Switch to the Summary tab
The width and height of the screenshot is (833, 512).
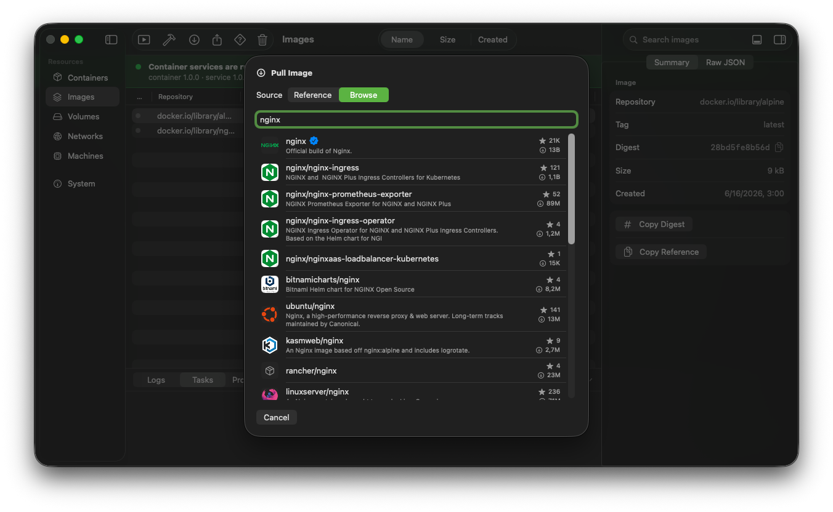pyautogui.click(x=672, y=62)
